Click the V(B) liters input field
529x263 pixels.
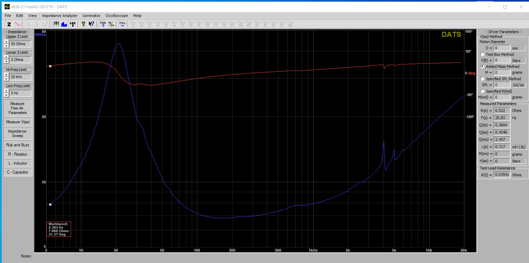502,60
